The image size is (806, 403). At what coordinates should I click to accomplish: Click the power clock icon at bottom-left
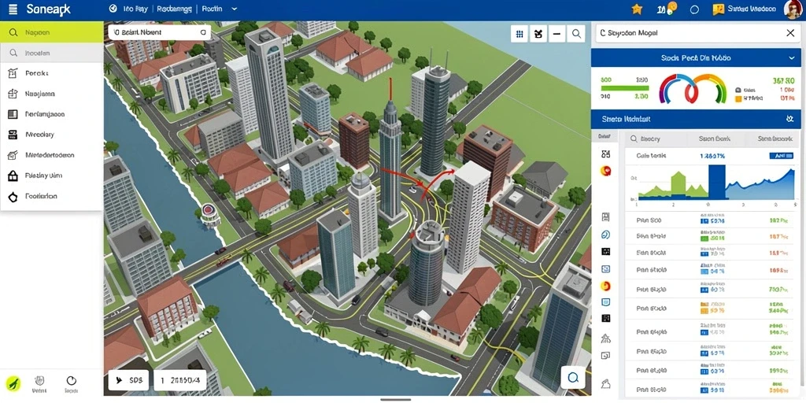(x=72, y=381)
